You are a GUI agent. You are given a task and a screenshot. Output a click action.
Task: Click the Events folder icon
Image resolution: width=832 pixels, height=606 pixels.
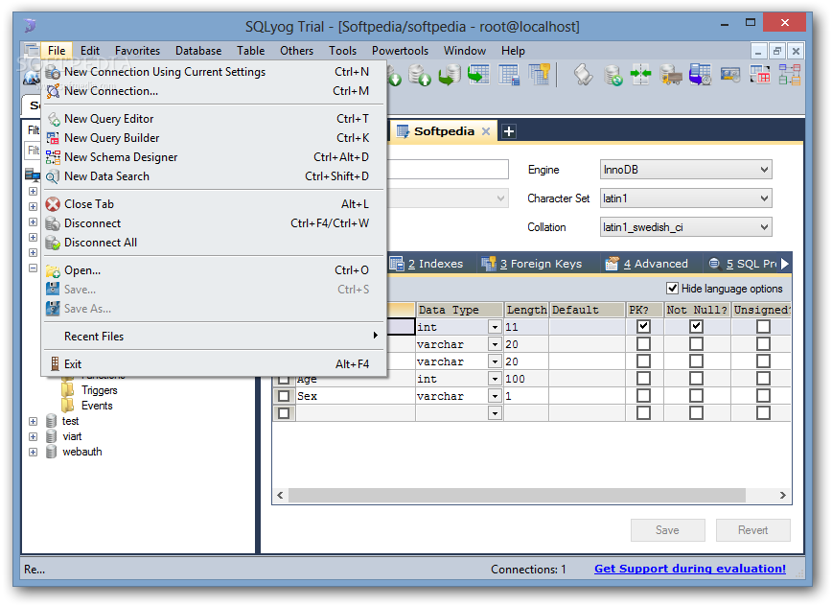68,406
